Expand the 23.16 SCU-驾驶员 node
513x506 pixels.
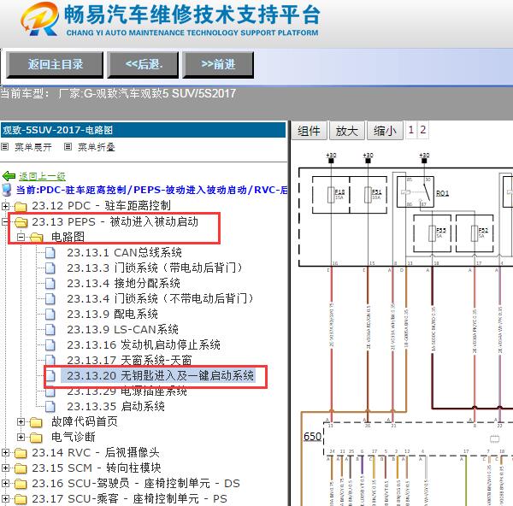[5, 484]
